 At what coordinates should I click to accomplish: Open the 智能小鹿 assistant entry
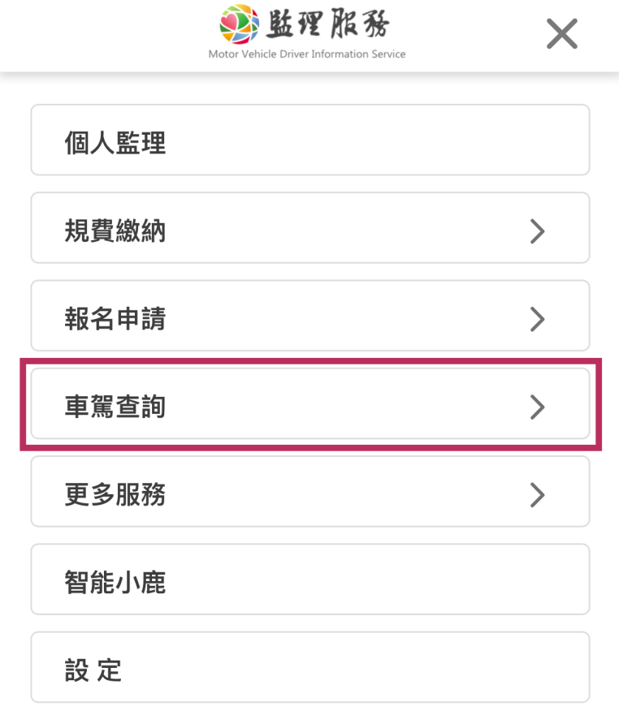point(115,582)
